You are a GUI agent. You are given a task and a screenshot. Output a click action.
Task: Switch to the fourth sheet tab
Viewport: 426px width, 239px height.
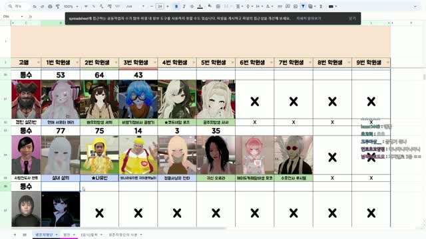(125, 234)
